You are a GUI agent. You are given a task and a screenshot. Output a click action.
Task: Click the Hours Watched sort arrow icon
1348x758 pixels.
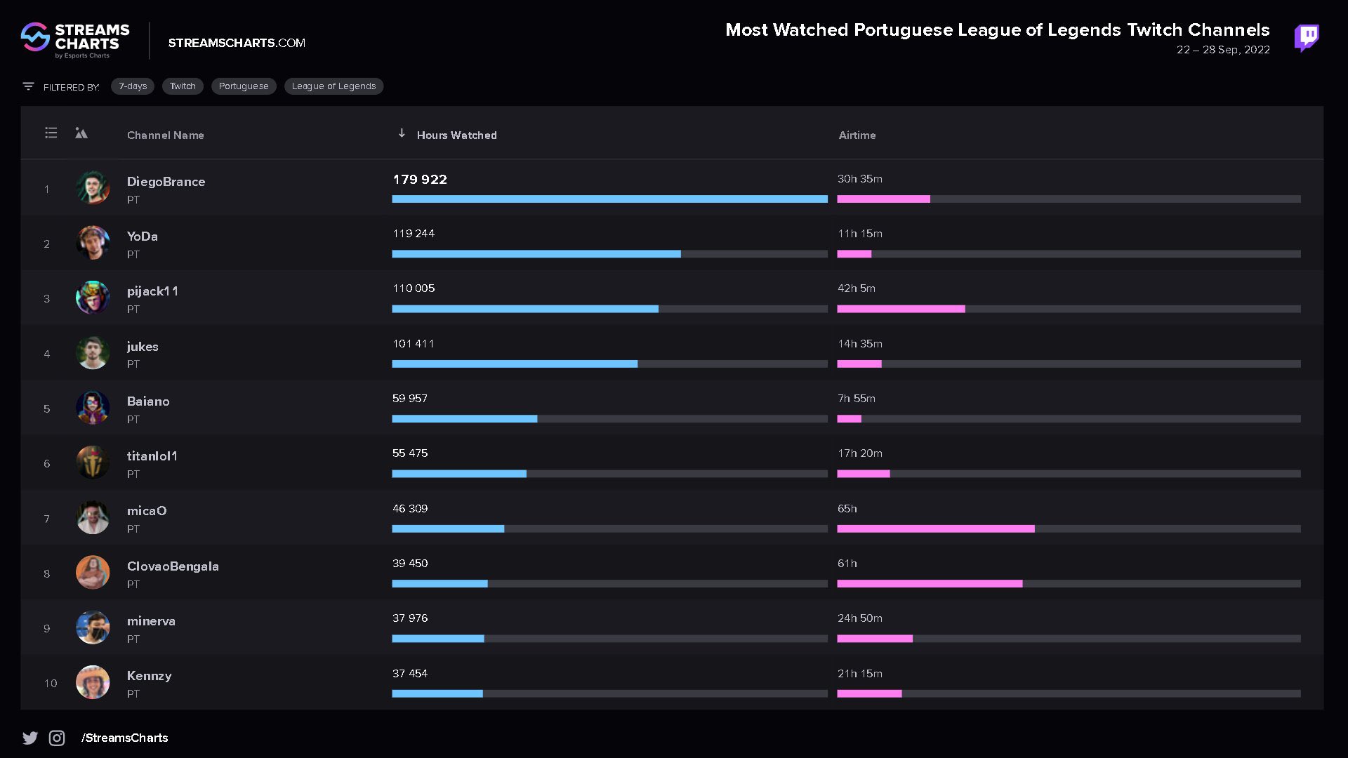(x=402, y=134)
